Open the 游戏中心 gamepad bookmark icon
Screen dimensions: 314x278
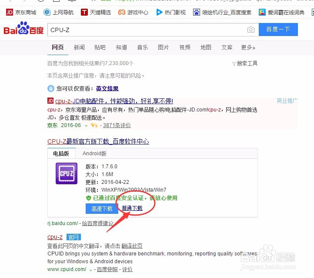coord(121,13)
